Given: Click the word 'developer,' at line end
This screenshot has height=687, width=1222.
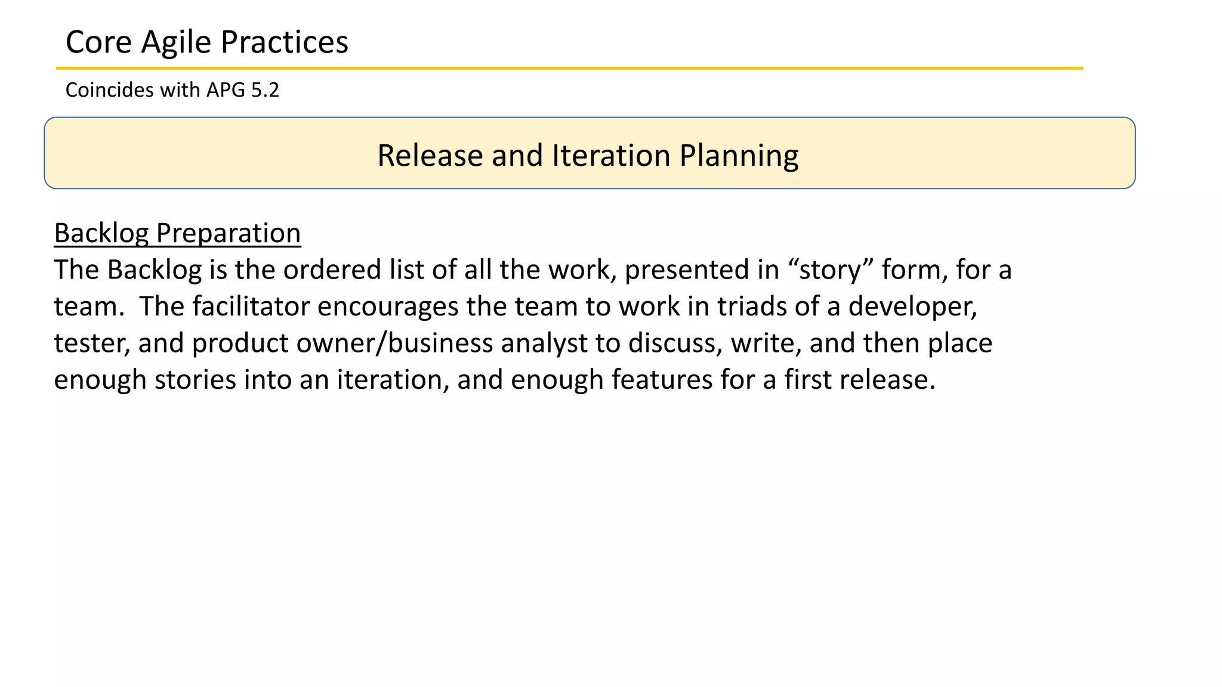Looking at the screenshot, I should click(x=913, y=307).
